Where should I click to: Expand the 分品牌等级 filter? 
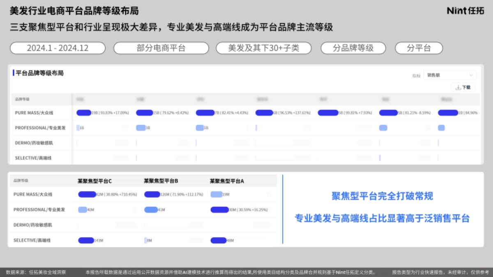tap(353, 48)
